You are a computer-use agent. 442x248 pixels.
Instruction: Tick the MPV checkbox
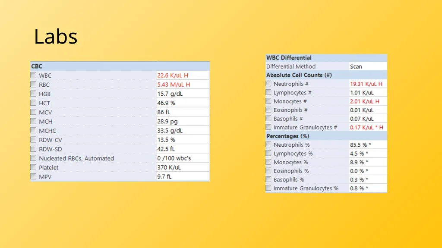33,176
